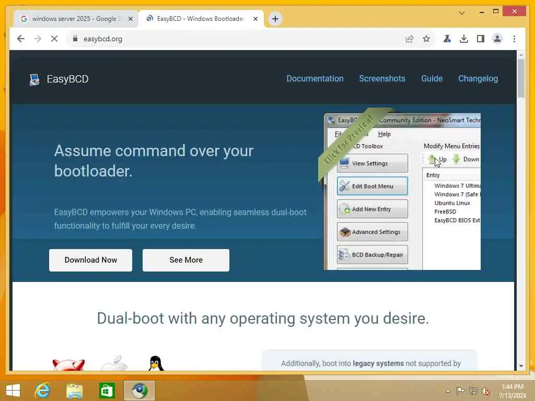Click the Download Now button

[90, 260]
